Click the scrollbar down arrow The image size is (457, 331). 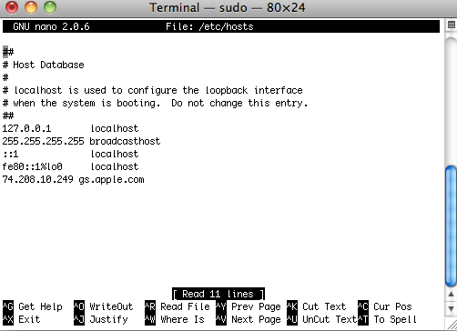tap(452, 308)
